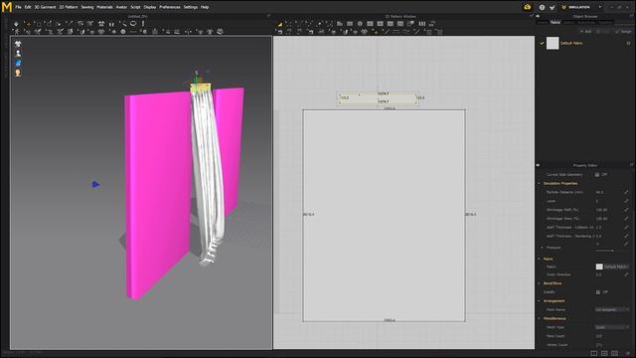
Task: Click edit pencil for Particle Distance
Action: tap(627, 192)
